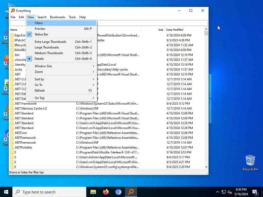The image size is (263, 197).
Task: Close the open View menu
Action: coord(31,17)
